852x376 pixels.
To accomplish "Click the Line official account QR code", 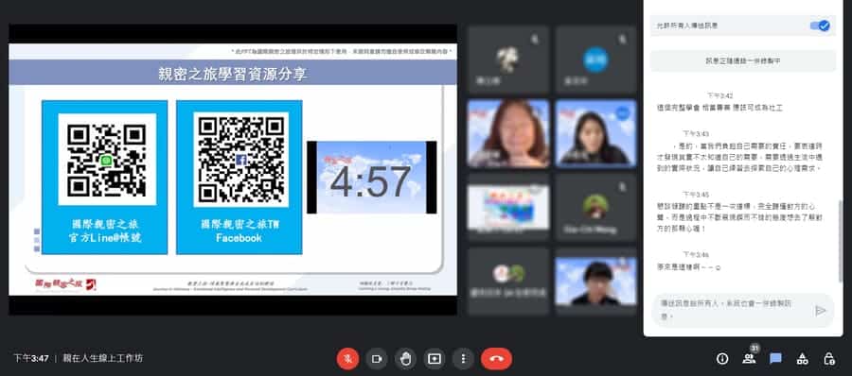I will coord(106,160).
